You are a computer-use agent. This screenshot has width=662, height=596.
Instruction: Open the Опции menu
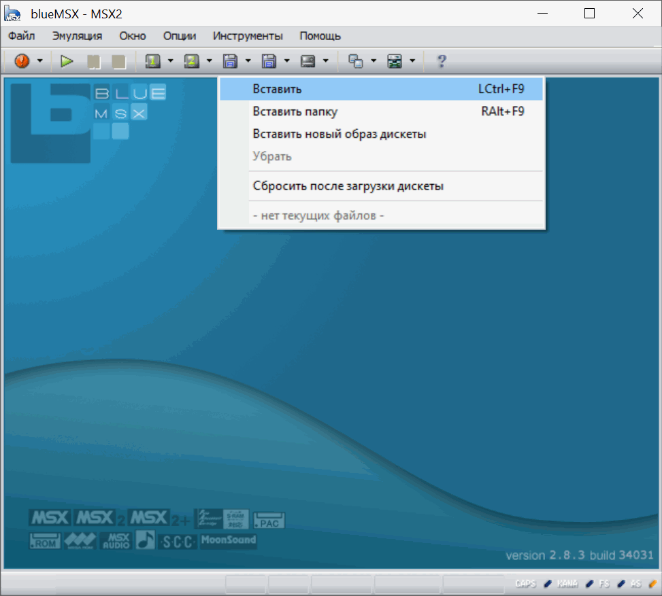point(180,36)
